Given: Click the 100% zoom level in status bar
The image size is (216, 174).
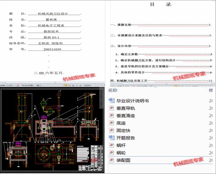Looking at the screenshot, I should click(87, 85).
